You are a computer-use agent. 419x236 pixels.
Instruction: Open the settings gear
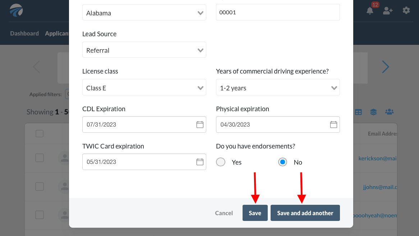coord(406,10)
